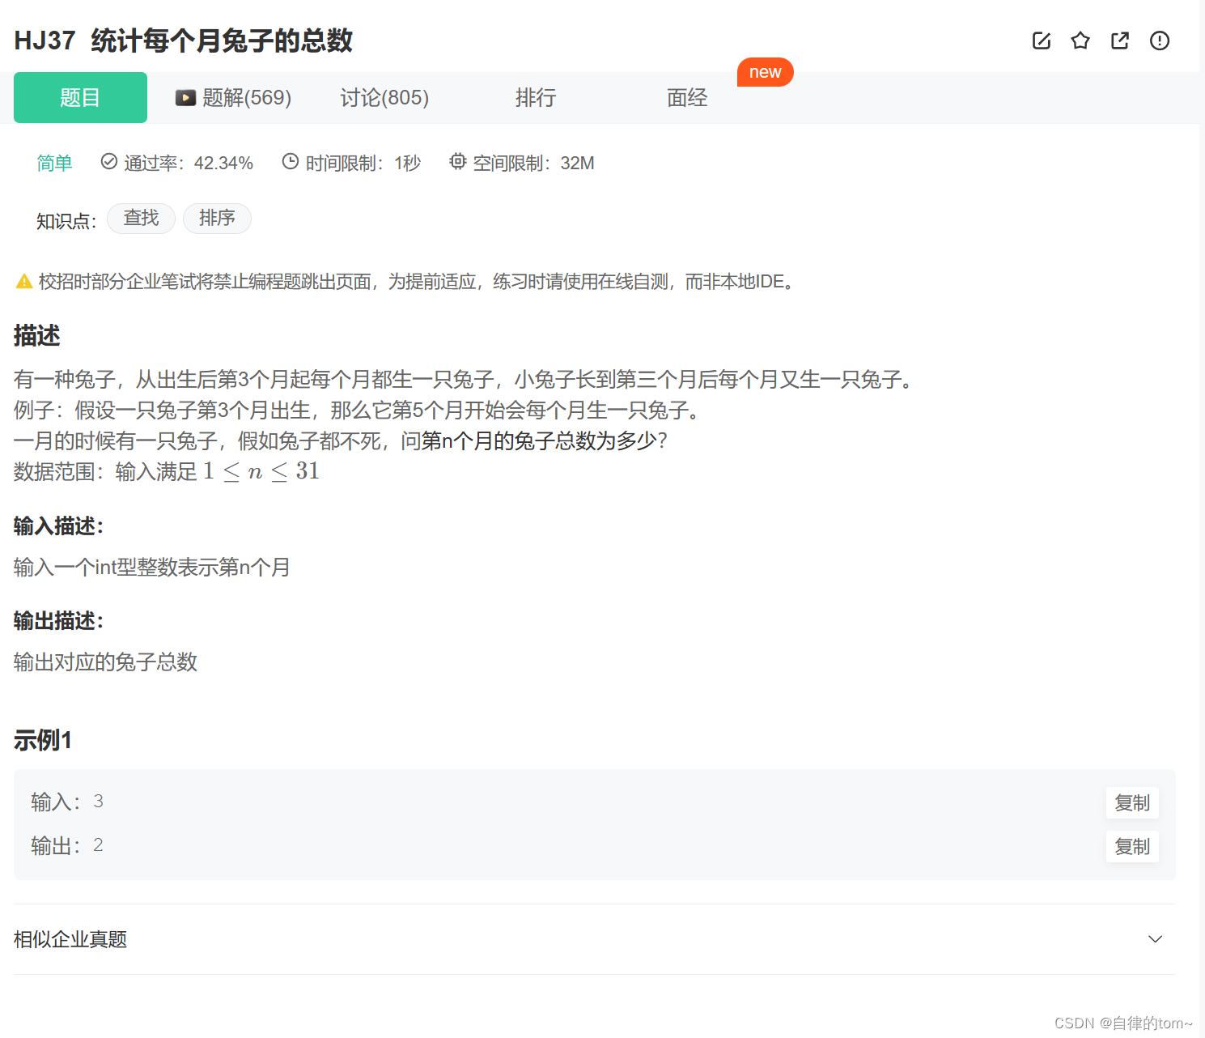
Task: Copy the example input with 复制
Action: pyautogui.click(x=1132, y=803)
